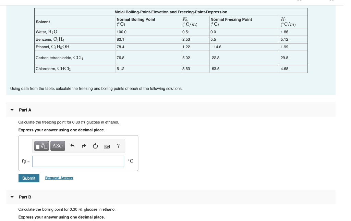
Task: Select the Water row in the table
Action: tap(103, 31)
